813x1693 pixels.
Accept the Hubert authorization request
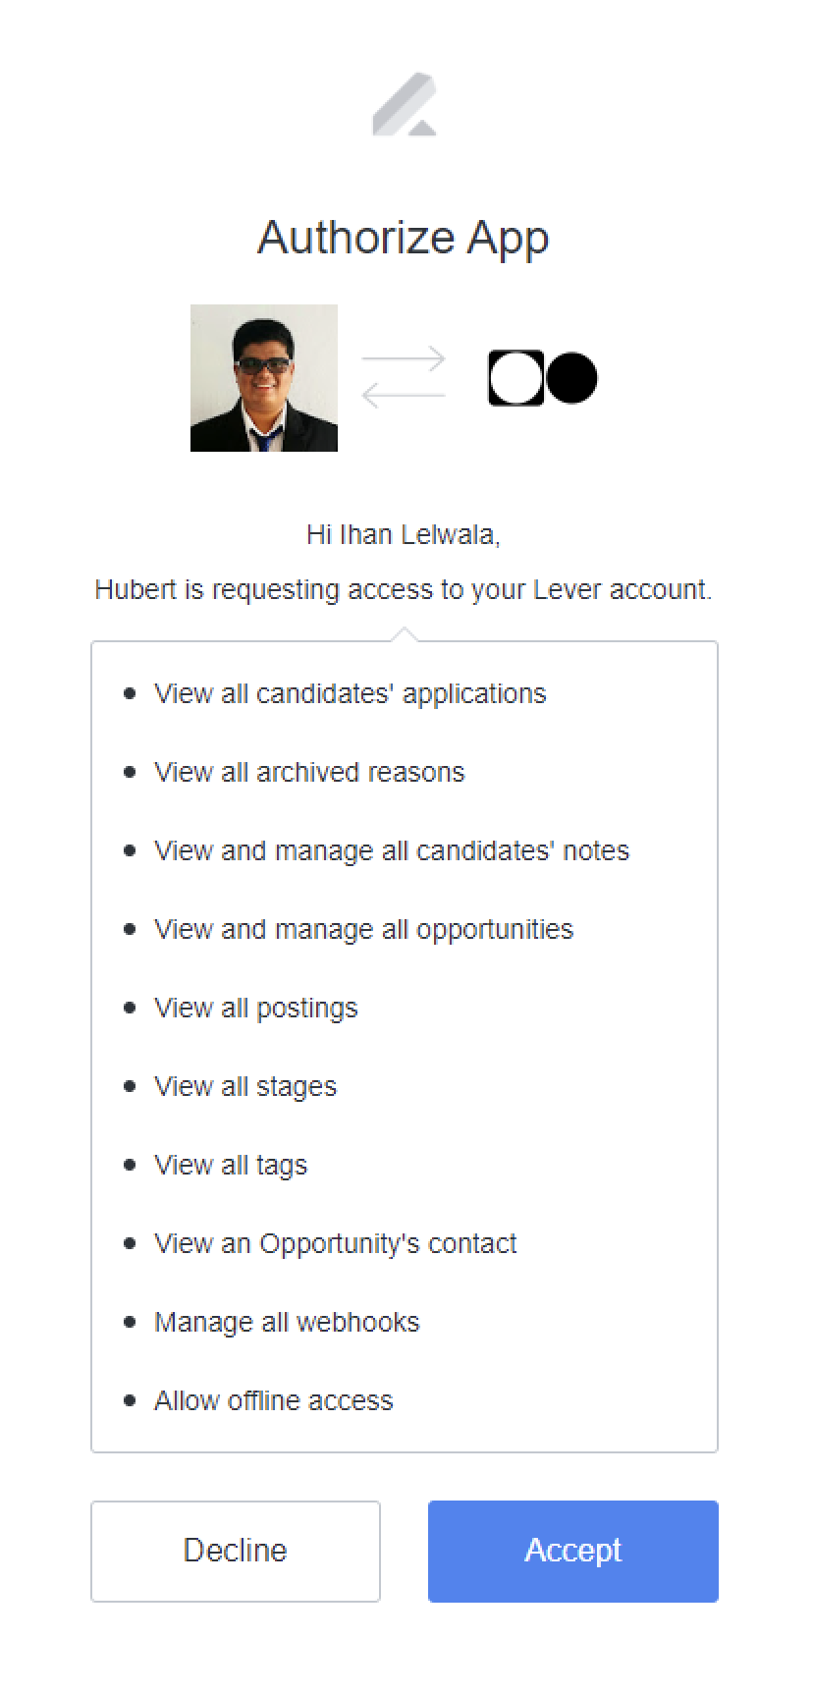572,1551
